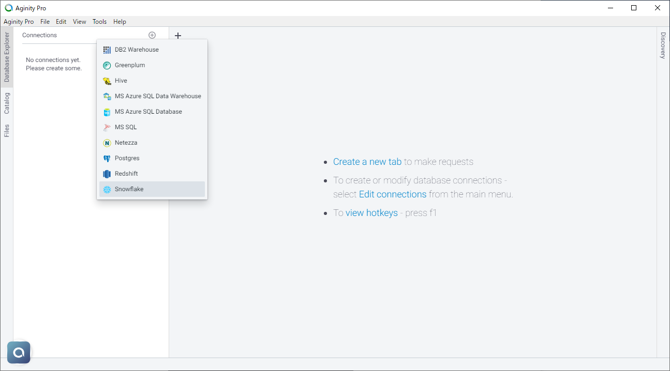
Task: Open the Aginity assistant bubble bottom-left
Action: (19, 352)
